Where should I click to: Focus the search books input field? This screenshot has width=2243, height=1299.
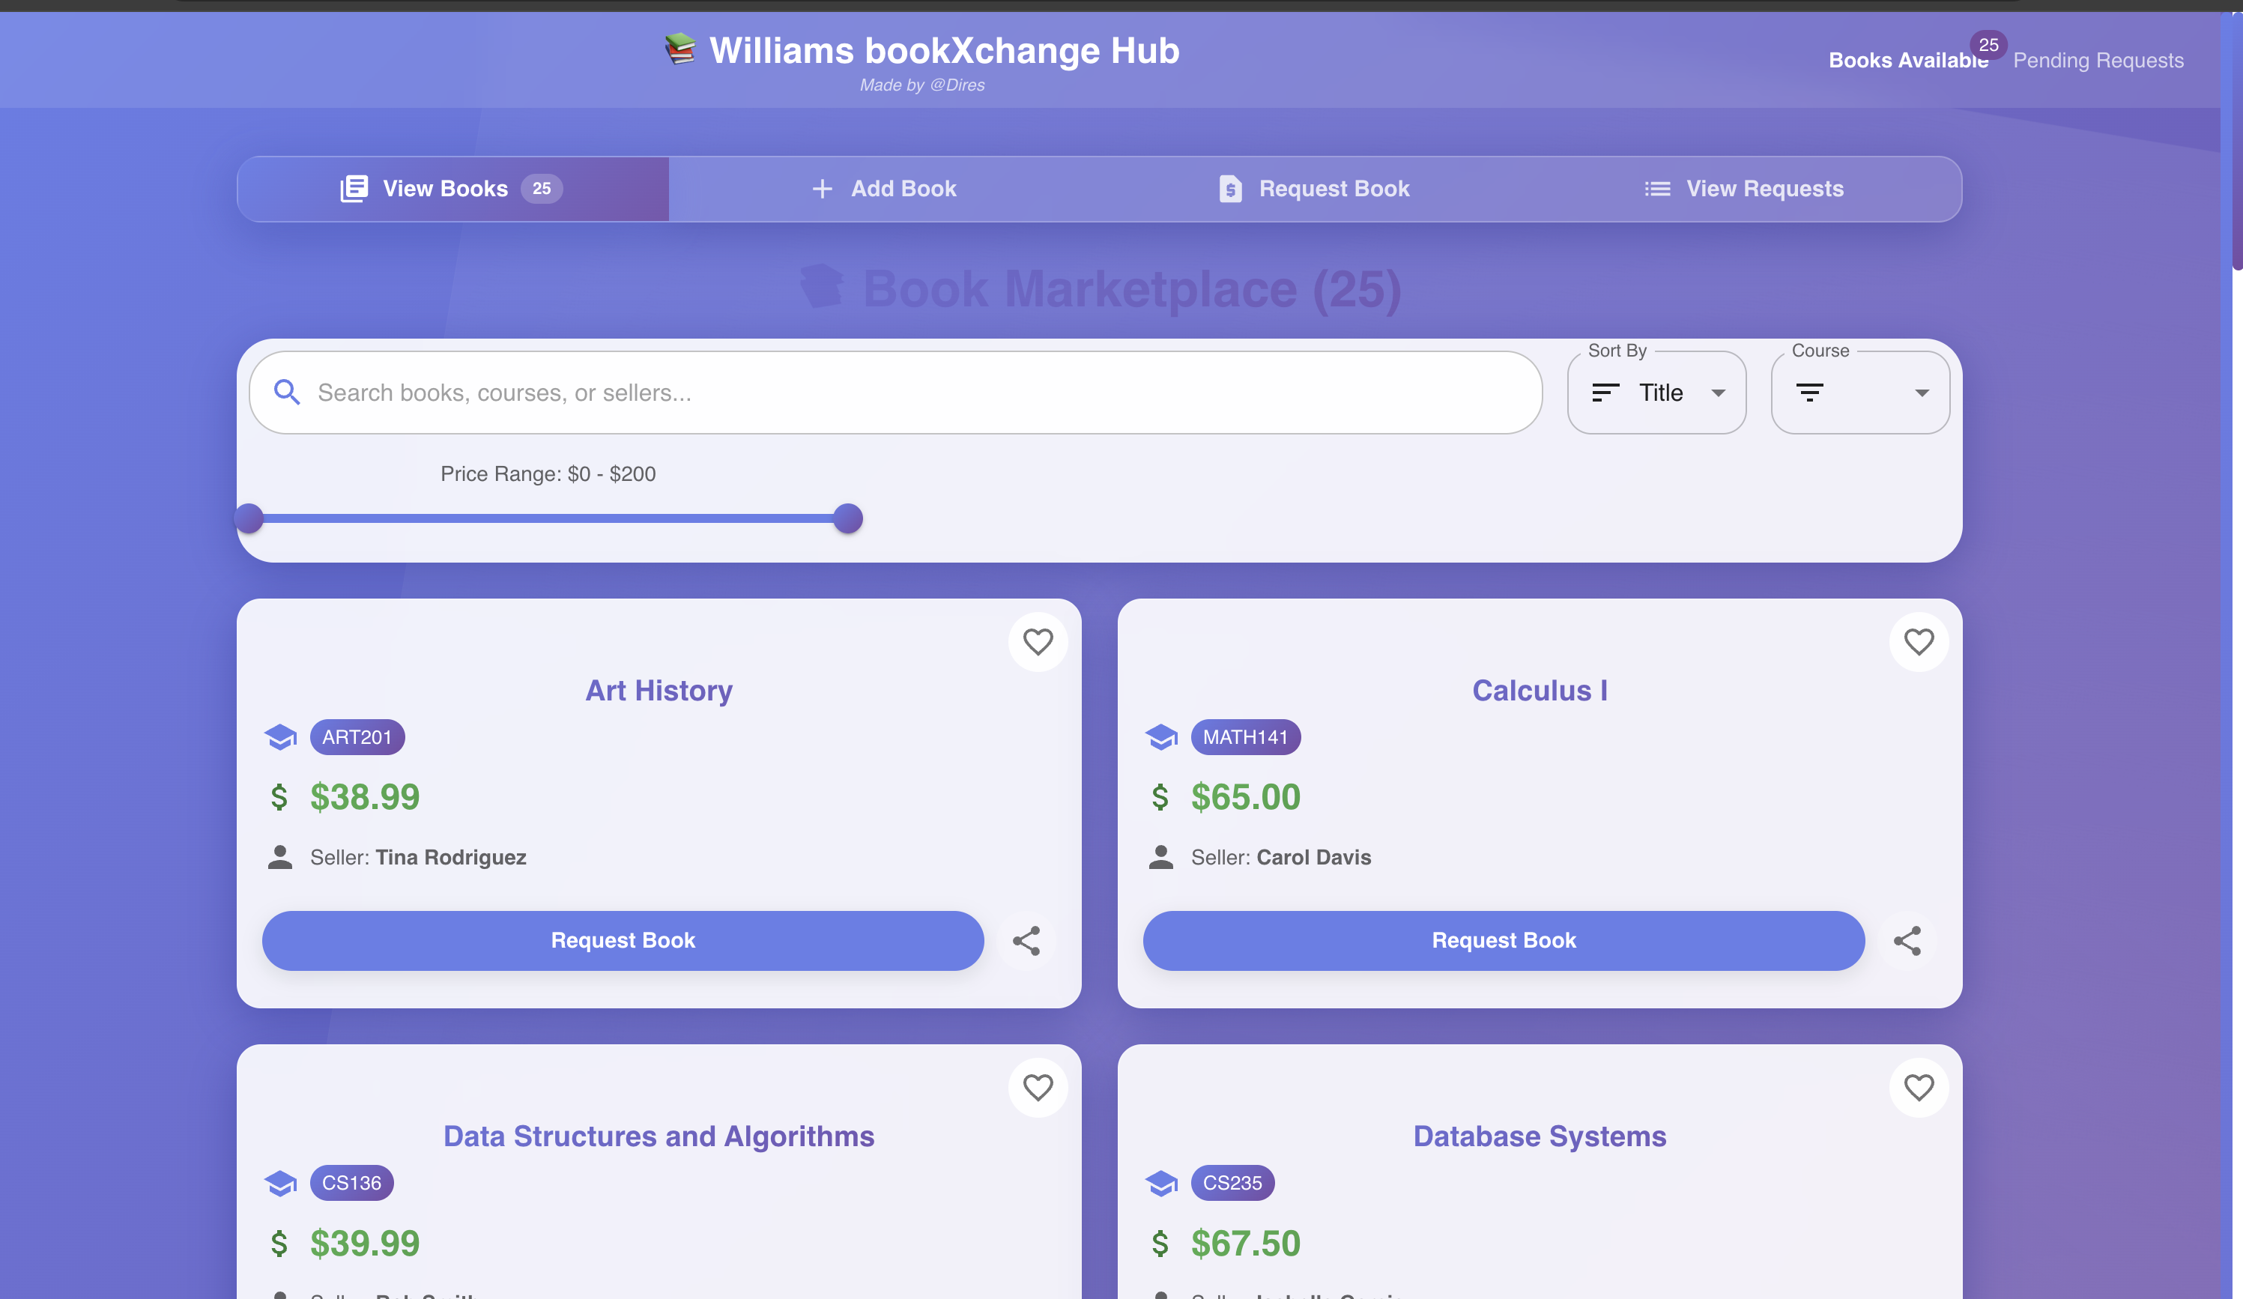click(917, 393)
